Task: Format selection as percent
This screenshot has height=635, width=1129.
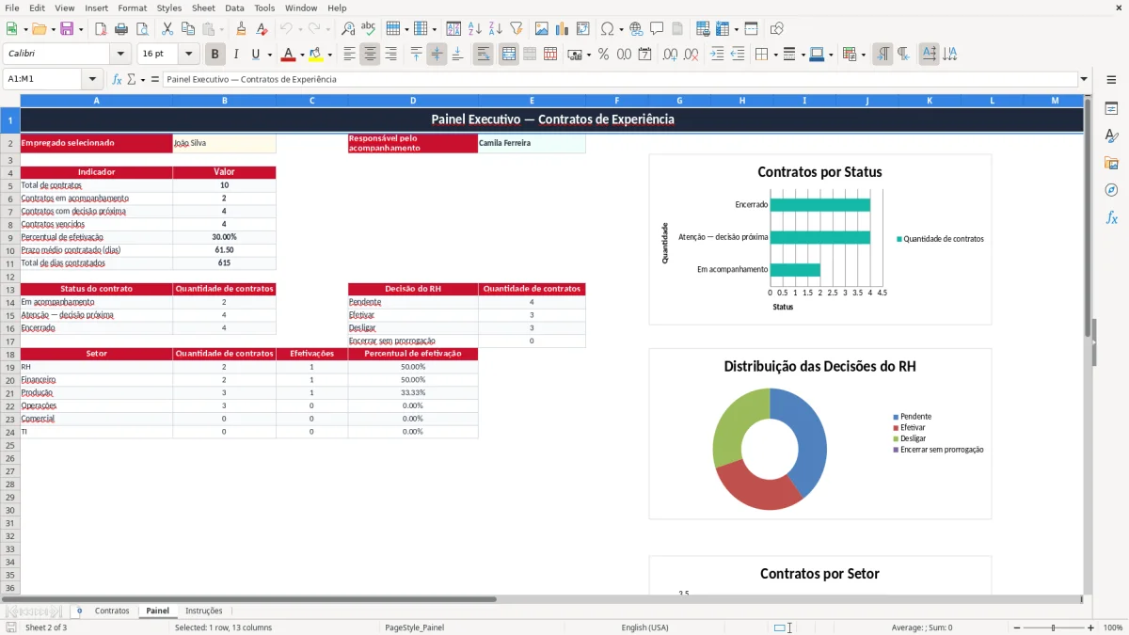Action: tap(604, 55)
